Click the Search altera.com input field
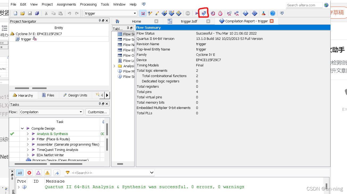The height and width of the screenshot is (194, 347). [304, 5]
